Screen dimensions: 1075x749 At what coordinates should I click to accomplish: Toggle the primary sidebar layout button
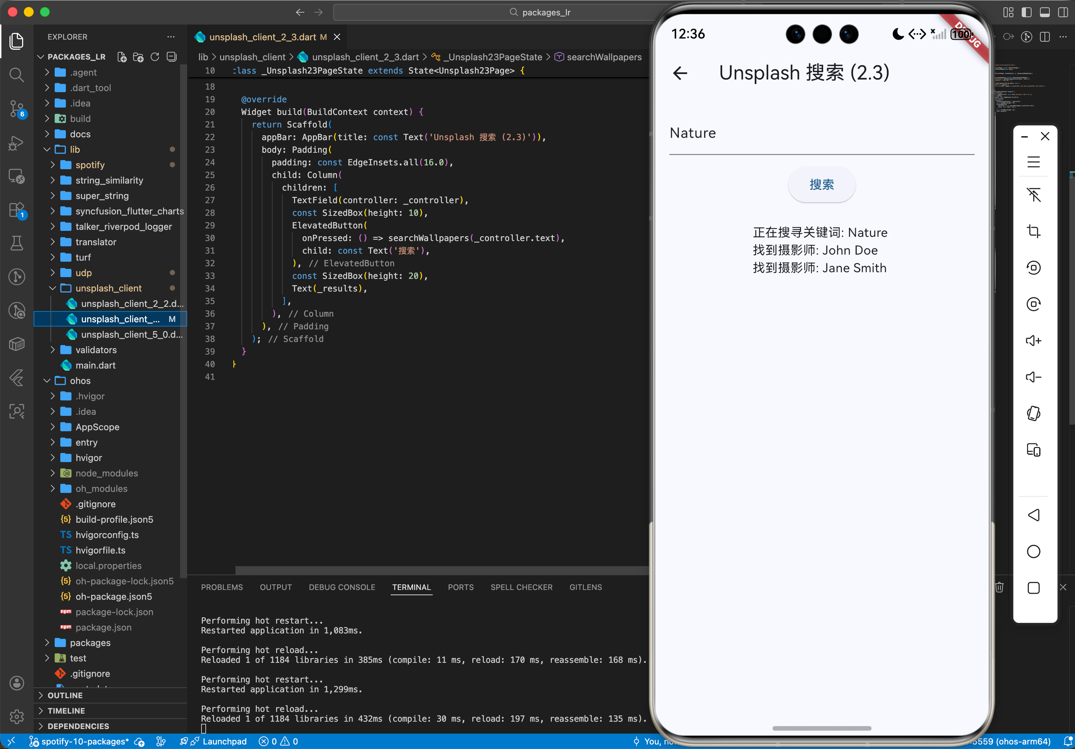point(1026,12)
